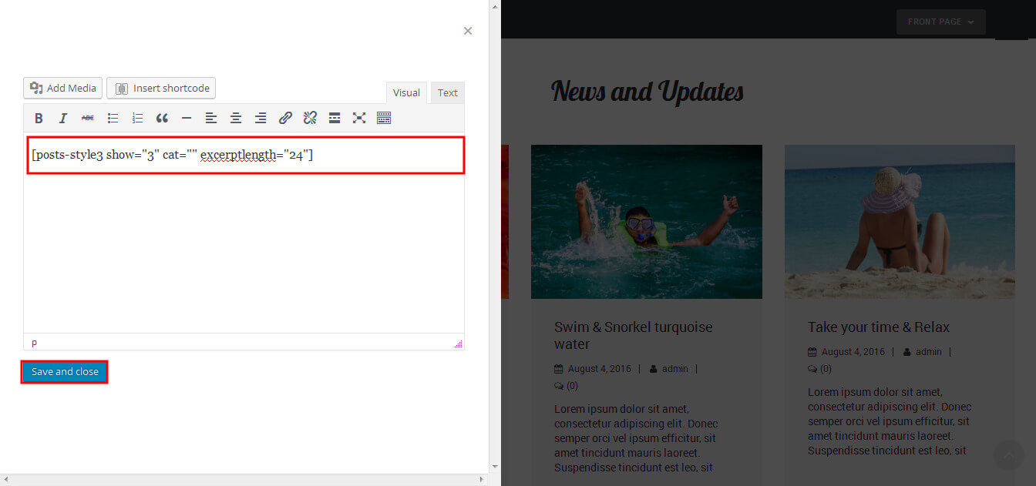Open the 'Take your time & Relax' post
The height and width of the screenshot is (486, 1036).
pyautogui.click(x=879, y=327)
